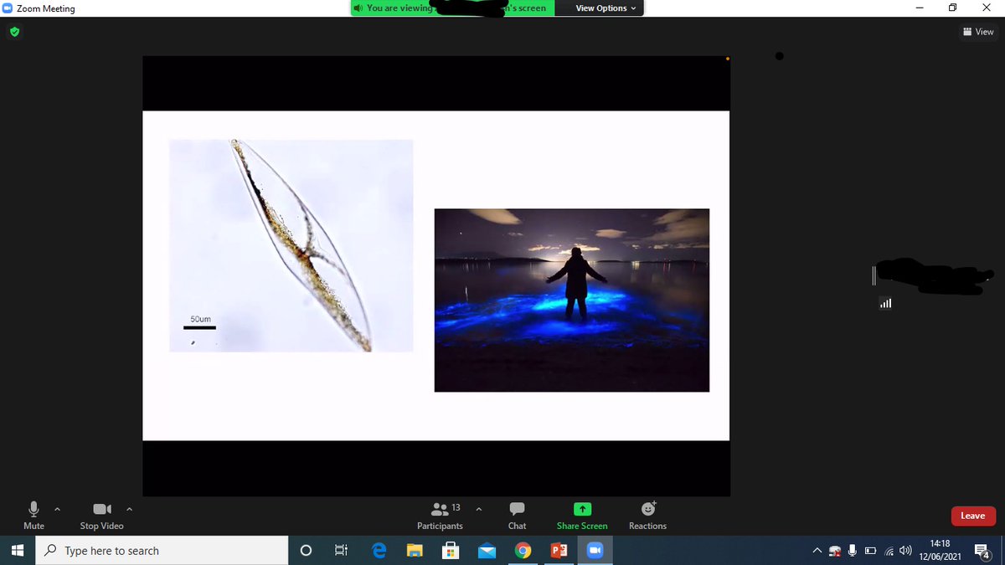This screenshot has height=565, width=1005.
Task: Open the Windows Start menu
Action: tap(18, 551)
